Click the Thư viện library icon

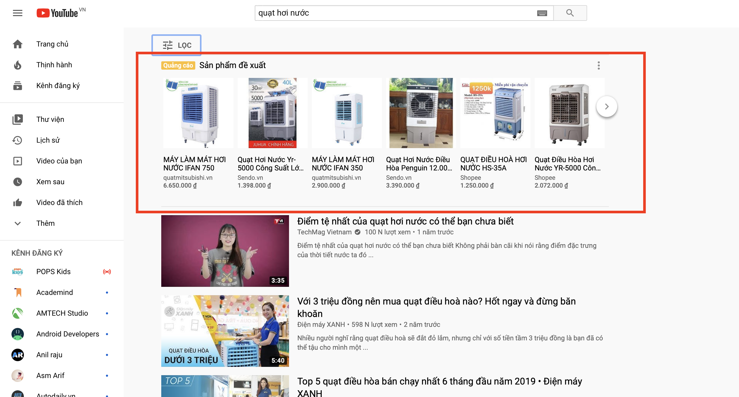coord(17,120)
